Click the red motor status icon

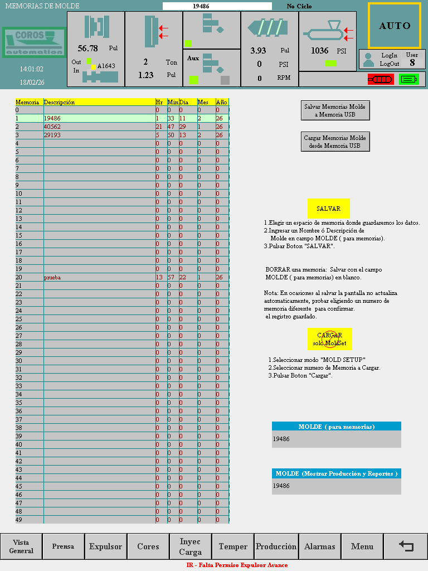(x=381, y=79)
